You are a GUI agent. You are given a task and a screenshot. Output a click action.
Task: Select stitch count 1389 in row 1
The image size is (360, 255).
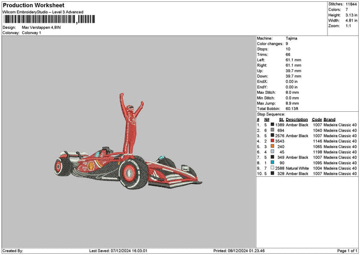(280, 125)
